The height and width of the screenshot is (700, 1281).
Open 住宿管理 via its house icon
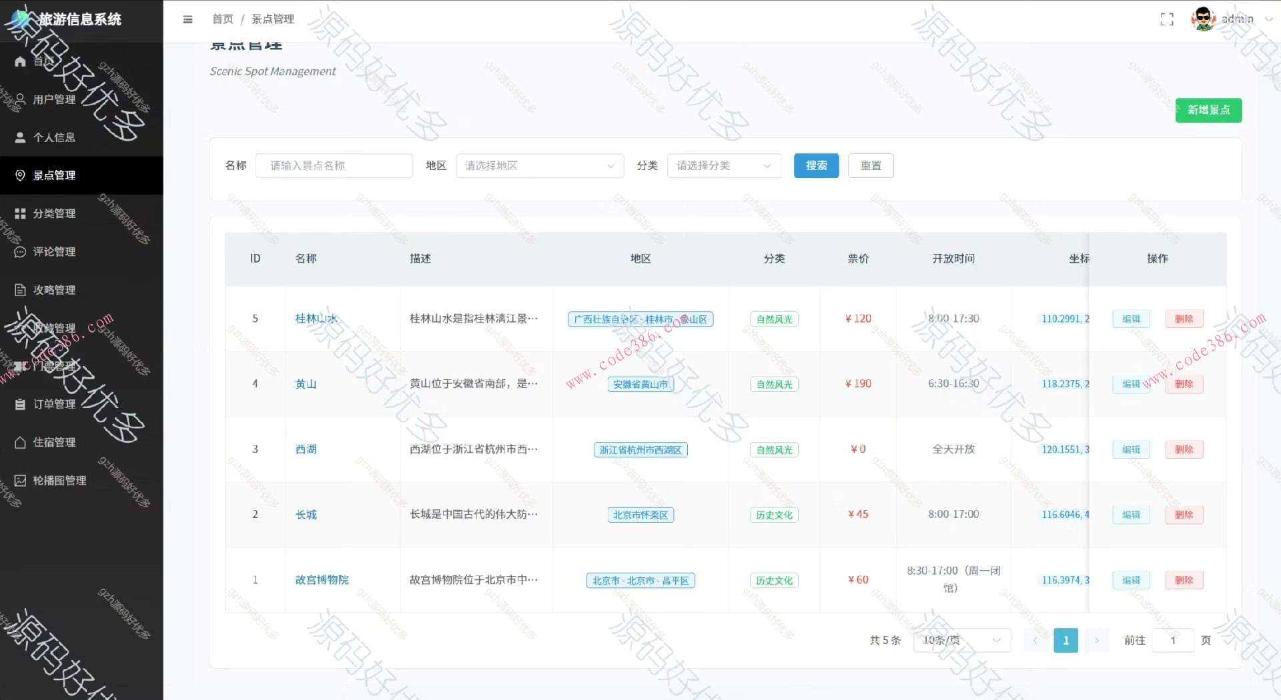pyautogui.click(x=21, y=442)
